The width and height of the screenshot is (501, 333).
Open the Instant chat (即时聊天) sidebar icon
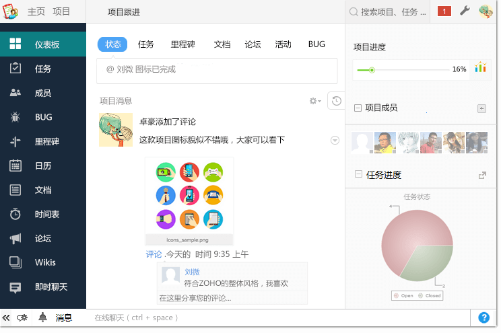point(15,287)
